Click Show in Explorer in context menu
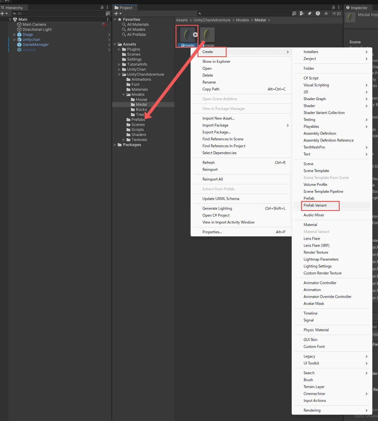 coord(216,62)
